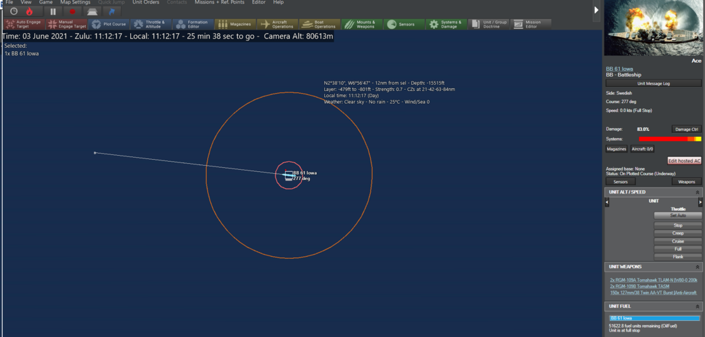This screenshot has height=337, width=705.
Task: Click the battleship unit photo thumbnail
Action: point(654,28)
